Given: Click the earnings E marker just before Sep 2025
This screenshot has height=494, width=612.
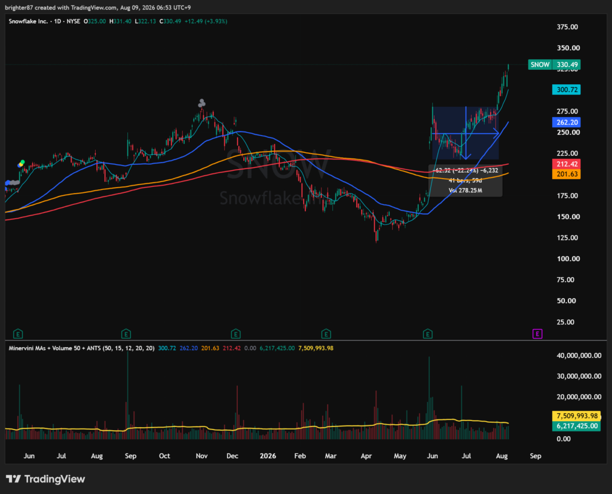Looking at the screenshot, I should 126,334.
